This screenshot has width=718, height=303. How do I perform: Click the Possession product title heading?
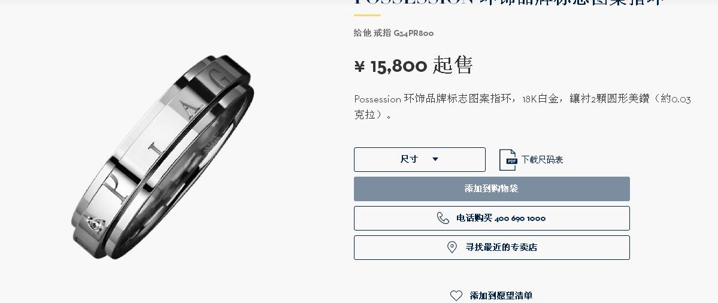[509, 2]
